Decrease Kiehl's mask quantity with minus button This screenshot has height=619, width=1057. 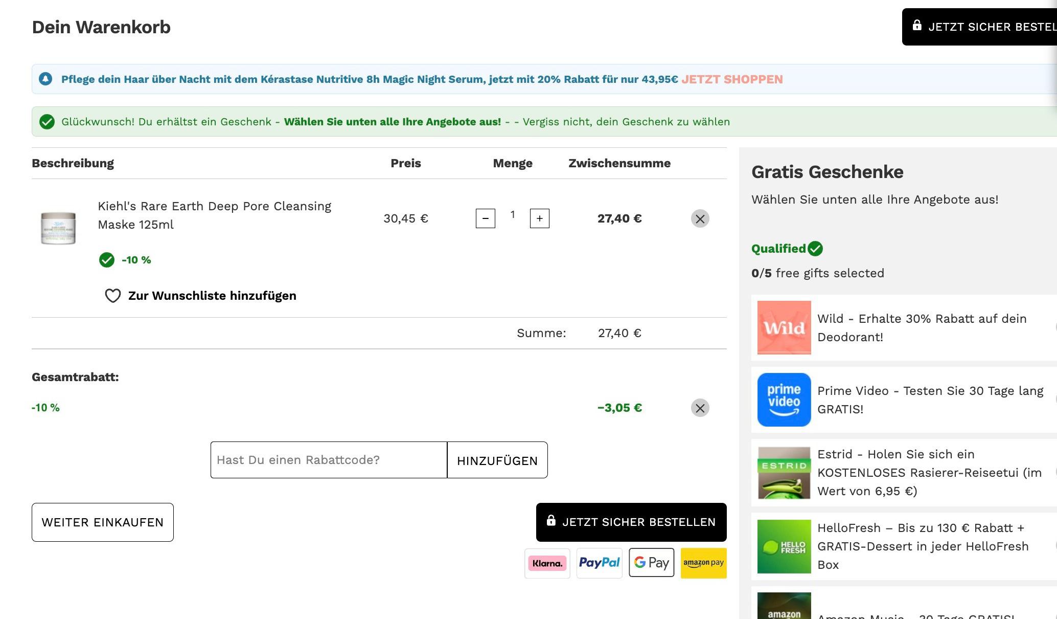click(486, 218)
